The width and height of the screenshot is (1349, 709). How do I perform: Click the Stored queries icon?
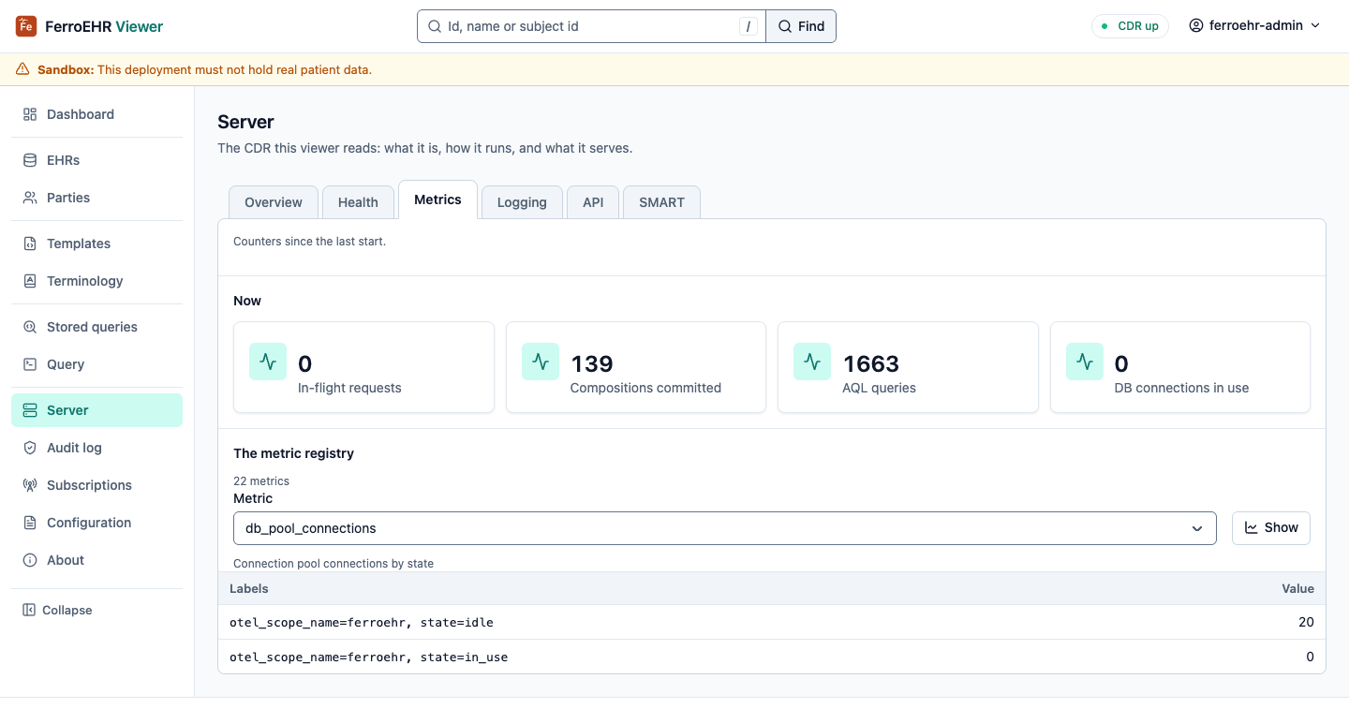pyautogui.click(x=30, y=327)
